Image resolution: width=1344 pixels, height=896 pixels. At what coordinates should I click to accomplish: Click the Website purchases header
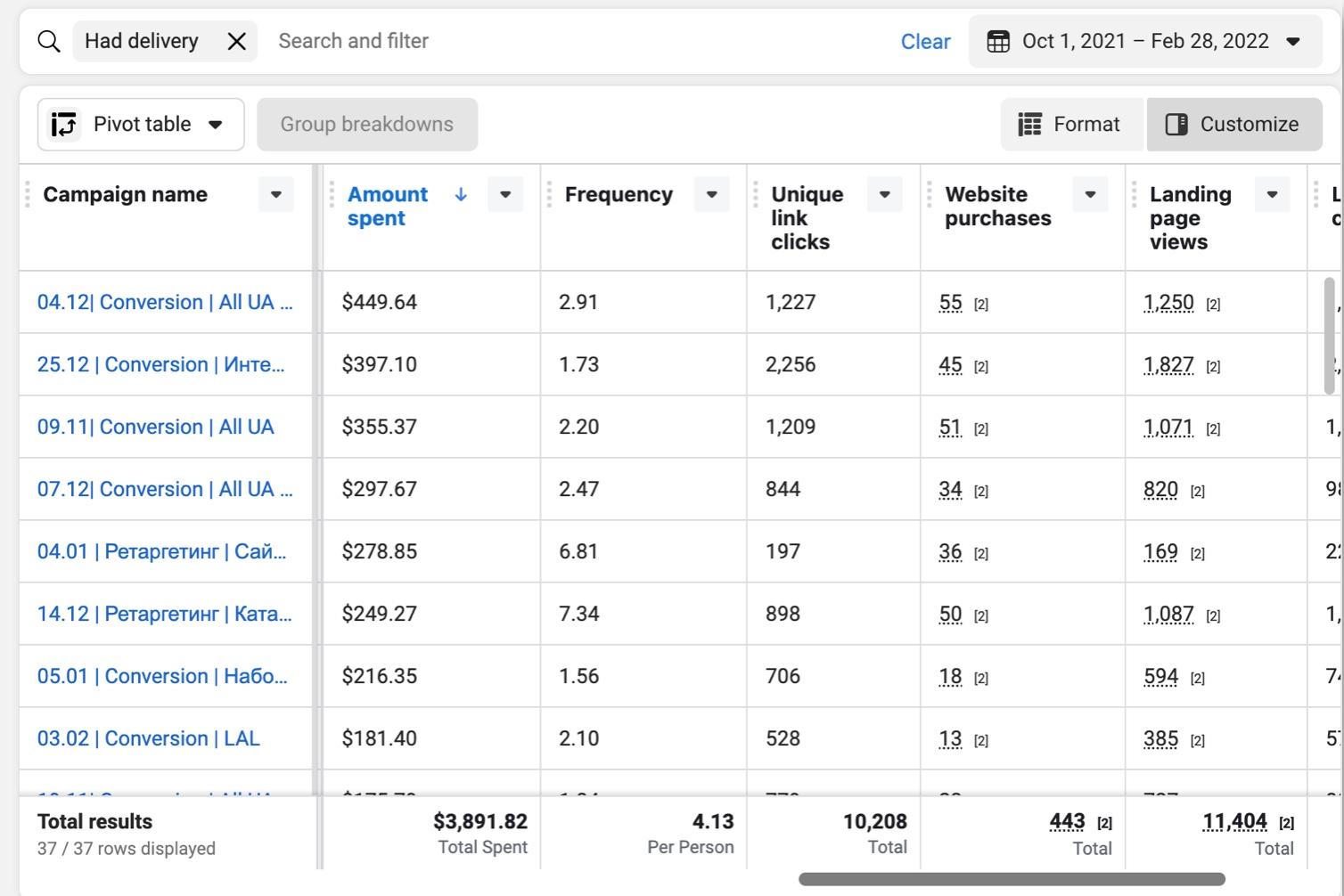(998, 206)
